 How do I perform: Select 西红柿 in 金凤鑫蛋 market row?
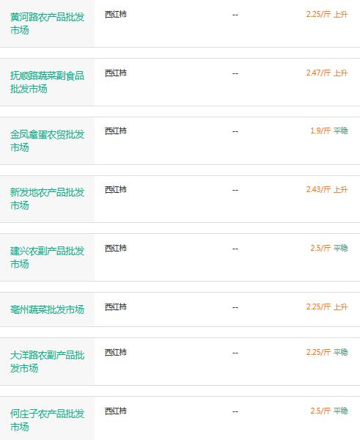pyautogui.click(x=116, y=131)
